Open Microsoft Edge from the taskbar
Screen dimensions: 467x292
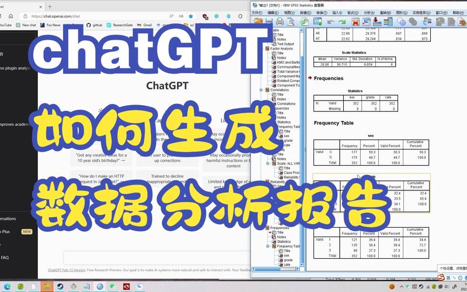click(7, 287)
